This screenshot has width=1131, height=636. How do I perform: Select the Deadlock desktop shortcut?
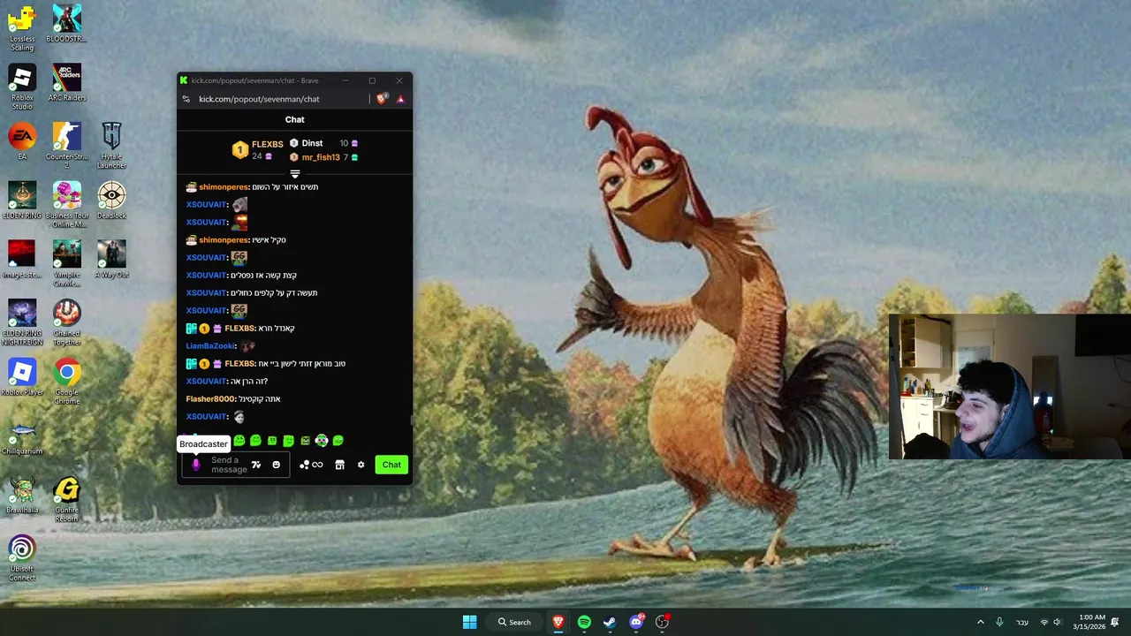pyautogui.click(x=111, y=201)
